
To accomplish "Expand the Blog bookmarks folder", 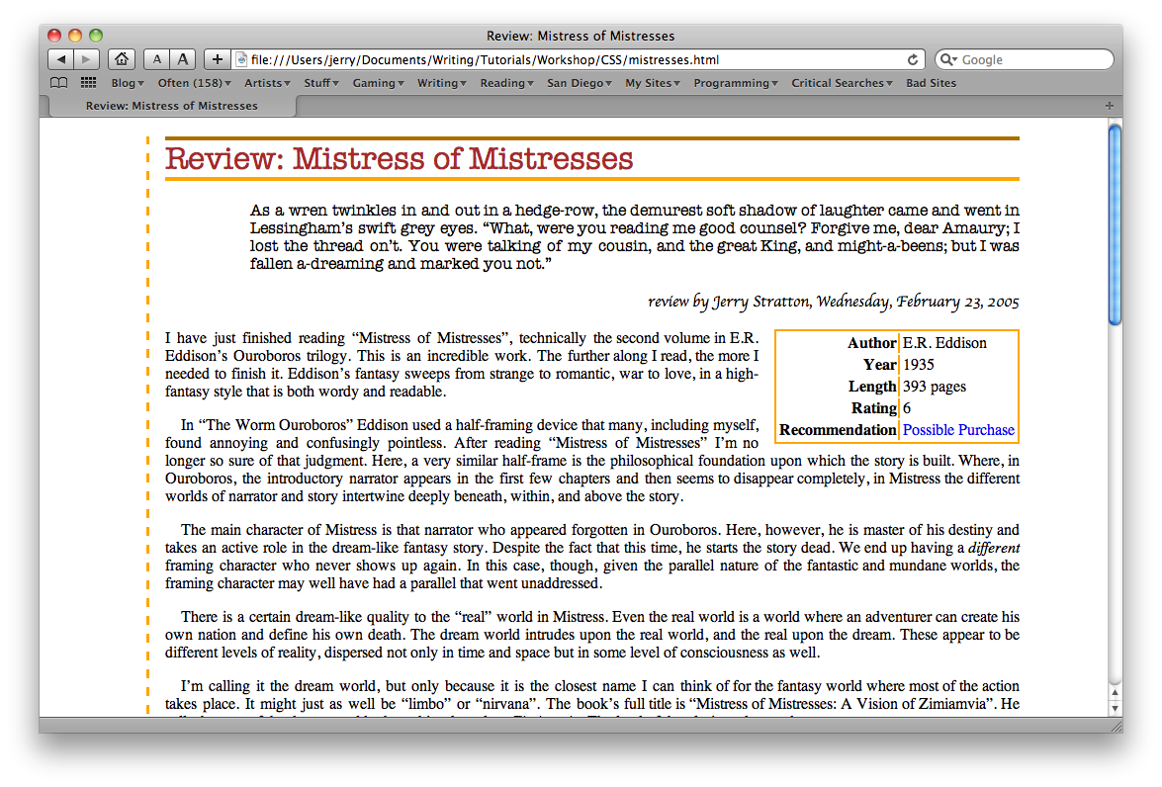I will click(128, 83).
